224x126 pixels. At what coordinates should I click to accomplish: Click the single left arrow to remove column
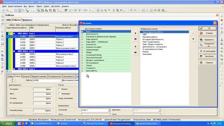click(x=135, y=47)
